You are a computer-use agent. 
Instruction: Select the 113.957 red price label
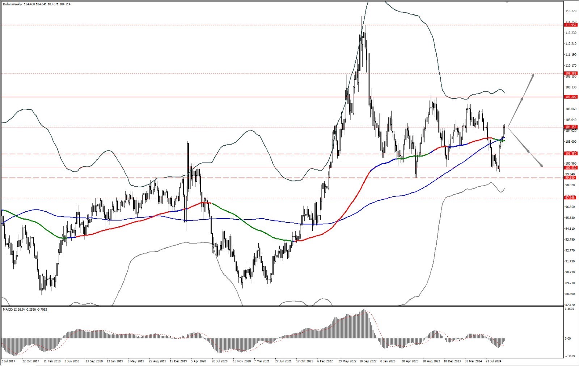[571, 25]
